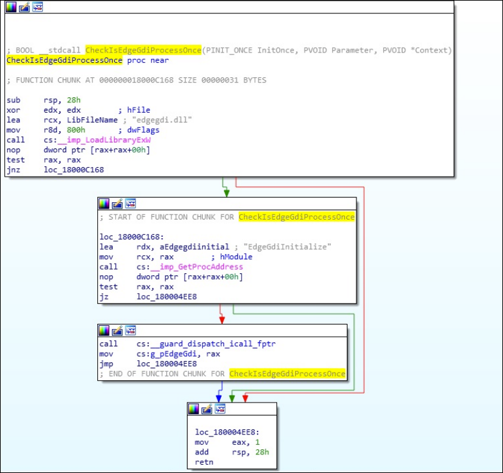The image size is (503, 473).
Task: Click the group-nodes icon on the loc_180004EE8 block
Action: (220, 409)
